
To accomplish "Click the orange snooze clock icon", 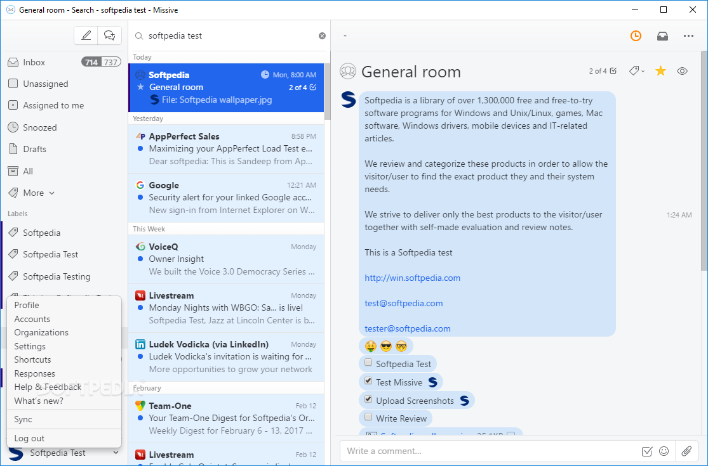I will click(x=636, y=36).
